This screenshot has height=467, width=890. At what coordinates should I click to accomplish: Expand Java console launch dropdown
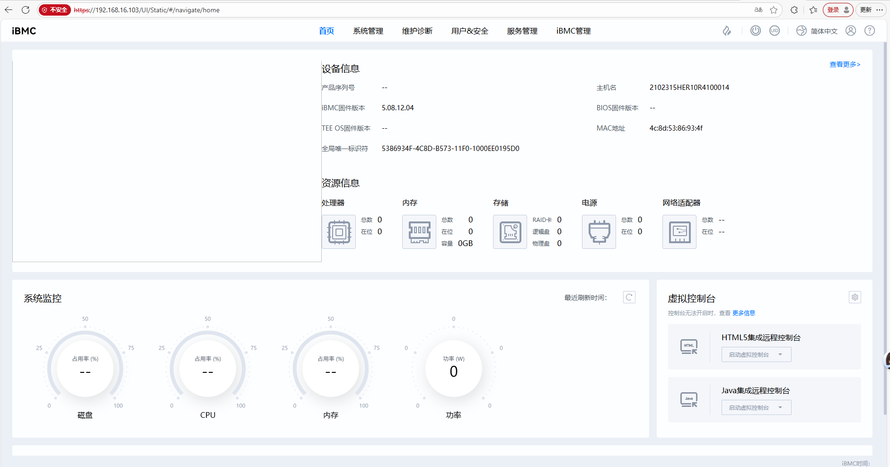(x=756, y=407)
